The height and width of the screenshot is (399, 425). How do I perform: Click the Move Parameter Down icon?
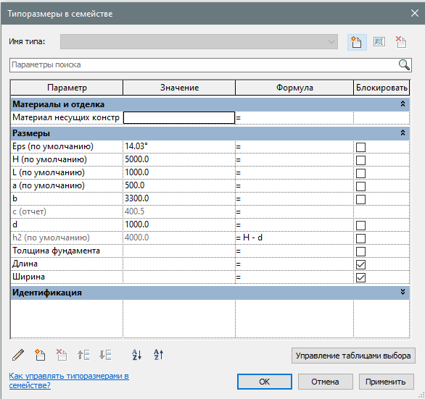[x=105, y=355]
